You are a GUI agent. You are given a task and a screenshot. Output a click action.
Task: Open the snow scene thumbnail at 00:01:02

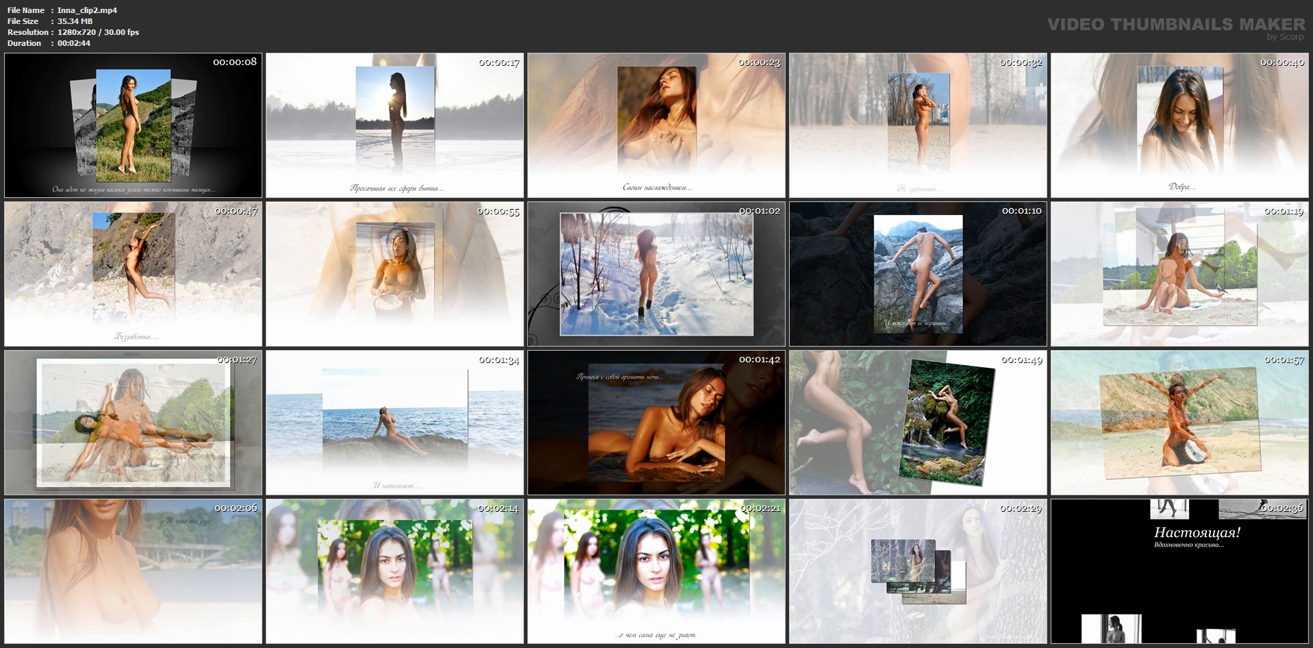click(656, 274)
